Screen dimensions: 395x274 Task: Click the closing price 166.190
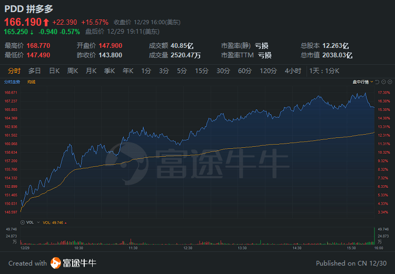(23, 22)
